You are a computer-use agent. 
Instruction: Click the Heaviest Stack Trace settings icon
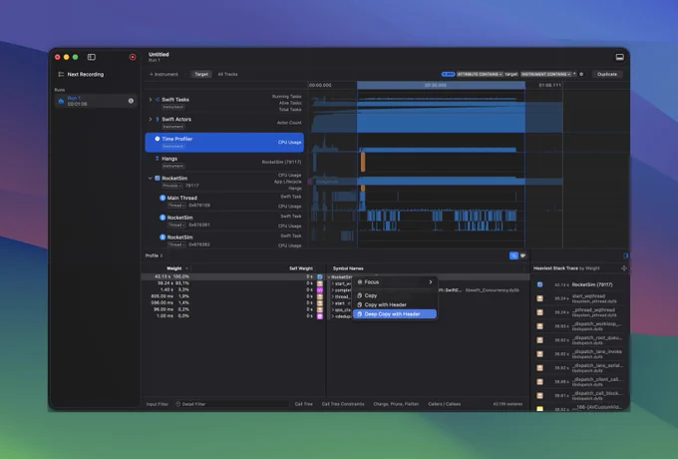[624, 268]
